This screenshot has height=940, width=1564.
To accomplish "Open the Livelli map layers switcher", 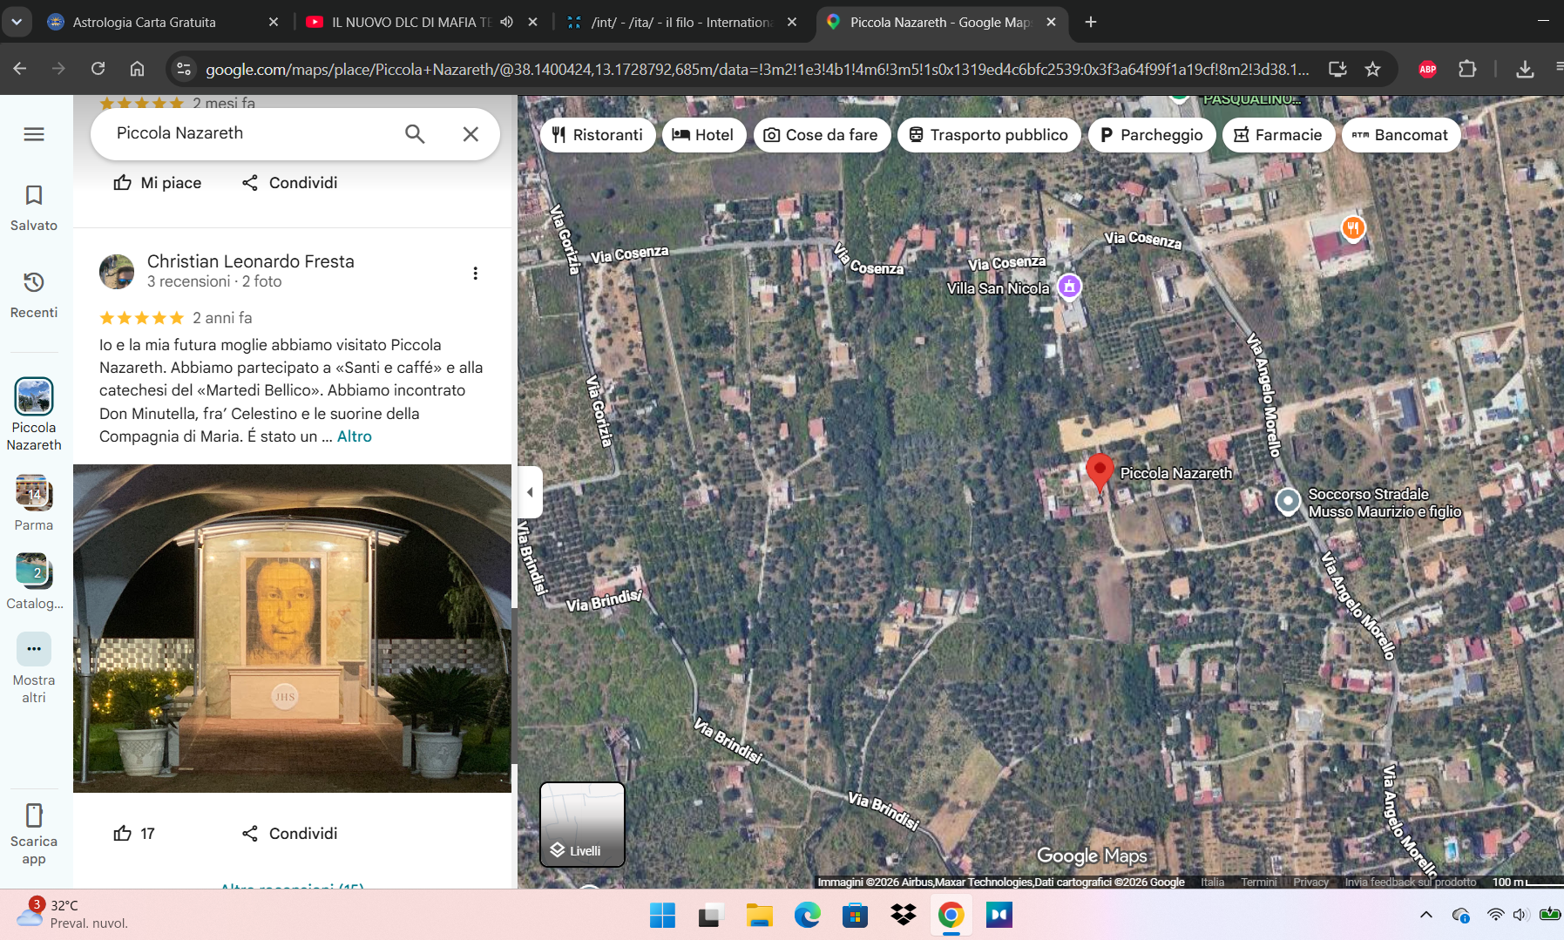I will click(582, 824).
